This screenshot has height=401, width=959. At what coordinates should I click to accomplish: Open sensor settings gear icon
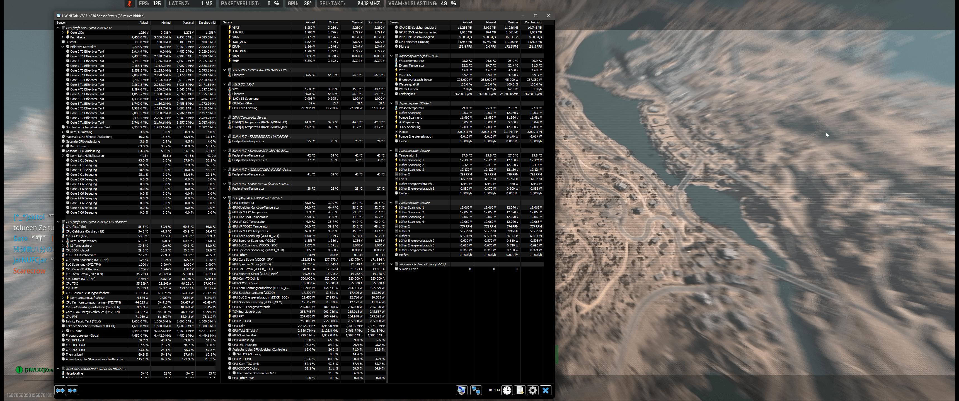[x=533, y=390]
